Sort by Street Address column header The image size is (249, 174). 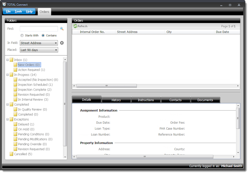point(140,32)
